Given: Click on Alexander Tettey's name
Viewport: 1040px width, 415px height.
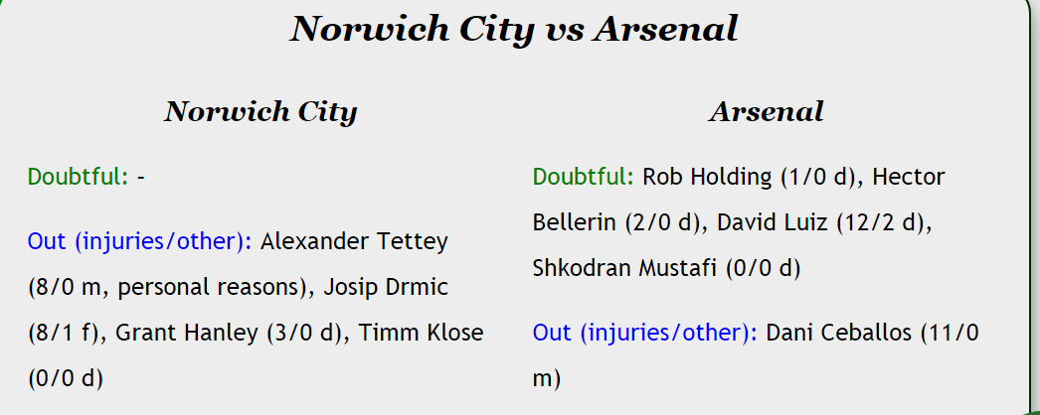Looking at the screenshot, I should pyautogui.click(x=354, y=241).
